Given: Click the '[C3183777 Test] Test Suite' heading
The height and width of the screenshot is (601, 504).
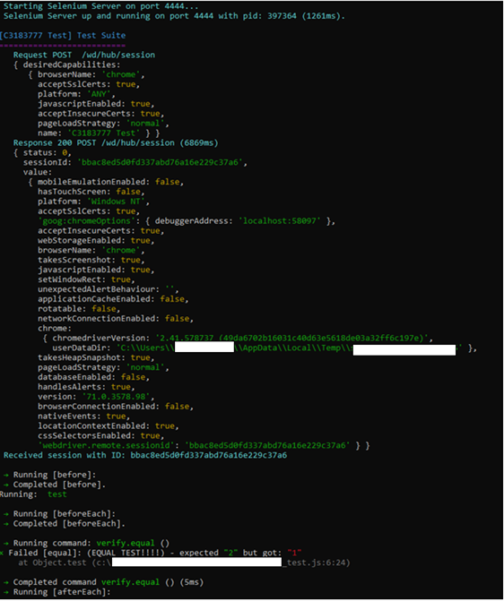Looking at the screenshot, I should [63, 36].
